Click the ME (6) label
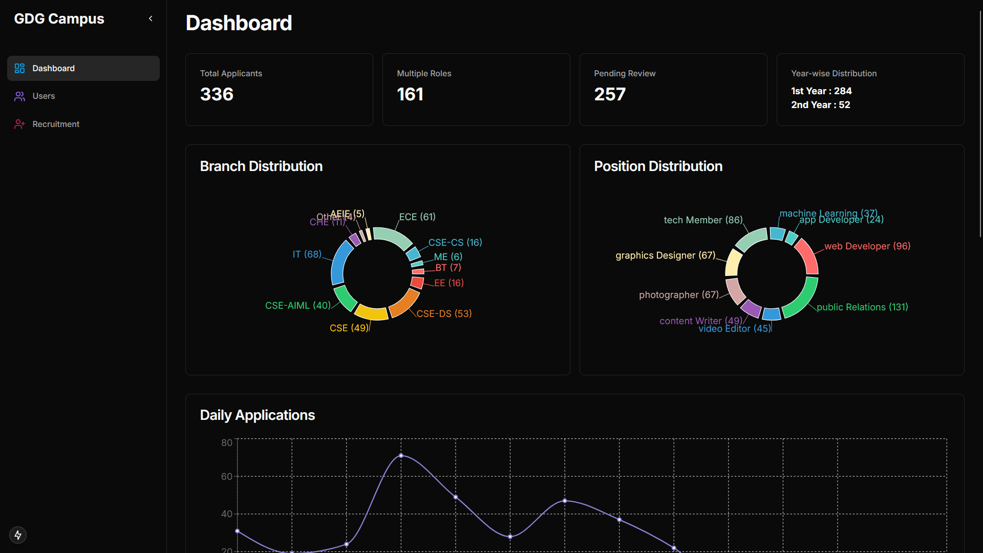983x553 pixels. (448, 257)
